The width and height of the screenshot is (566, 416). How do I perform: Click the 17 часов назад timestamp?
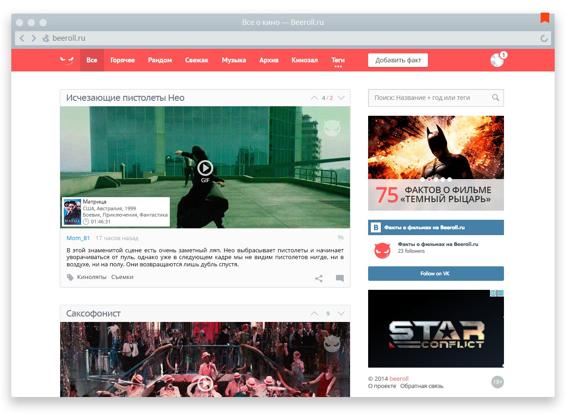click(117, 238)
